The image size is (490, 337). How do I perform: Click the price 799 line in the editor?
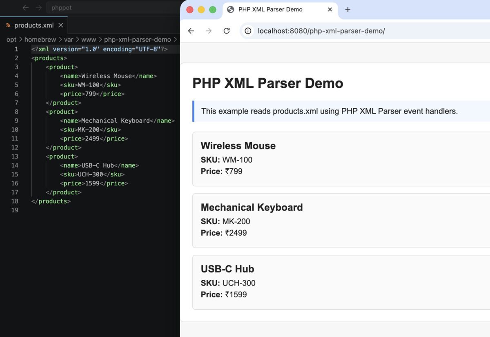coord(92,94)
